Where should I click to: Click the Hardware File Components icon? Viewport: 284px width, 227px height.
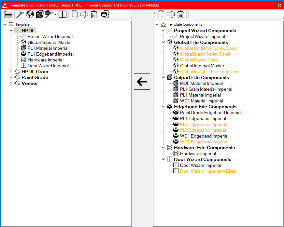click(x=170, y=148)
